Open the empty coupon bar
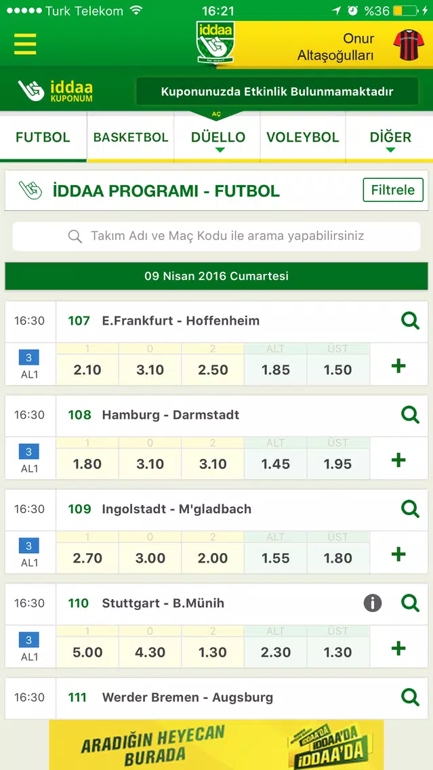Screen dimensions: 433x770 277,92
